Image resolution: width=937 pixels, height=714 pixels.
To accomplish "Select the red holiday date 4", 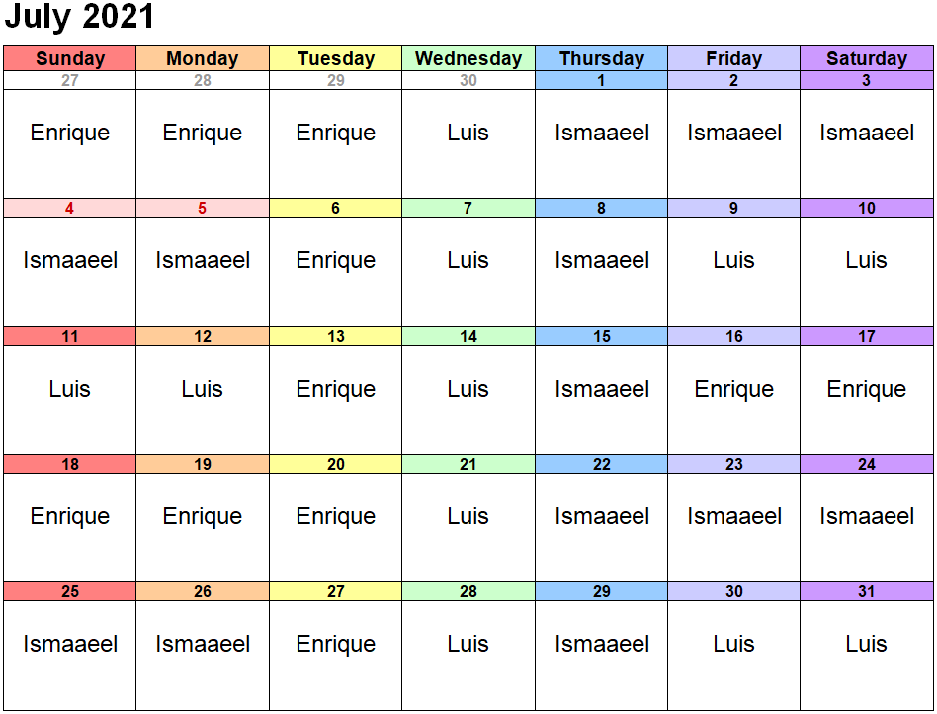I will pyautogui.click(x=69, y=209).
